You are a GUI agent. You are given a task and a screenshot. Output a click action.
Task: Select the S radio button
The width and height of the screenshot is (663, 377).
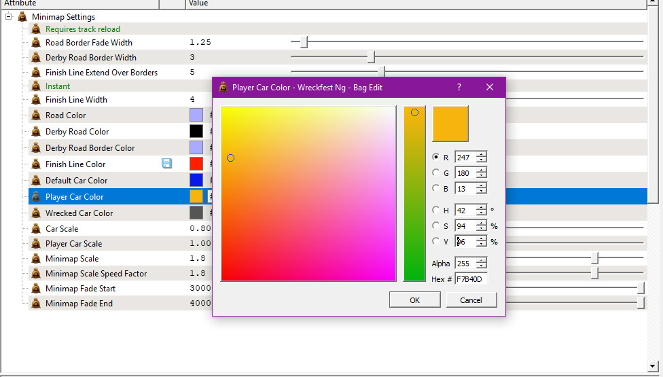coord(435,226)
